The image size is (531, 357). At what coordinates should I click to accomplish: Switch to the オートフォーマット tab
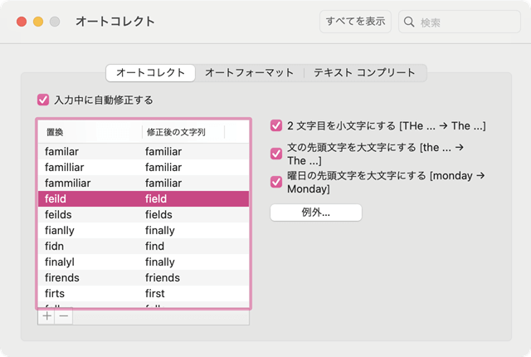tap(249, 73)
